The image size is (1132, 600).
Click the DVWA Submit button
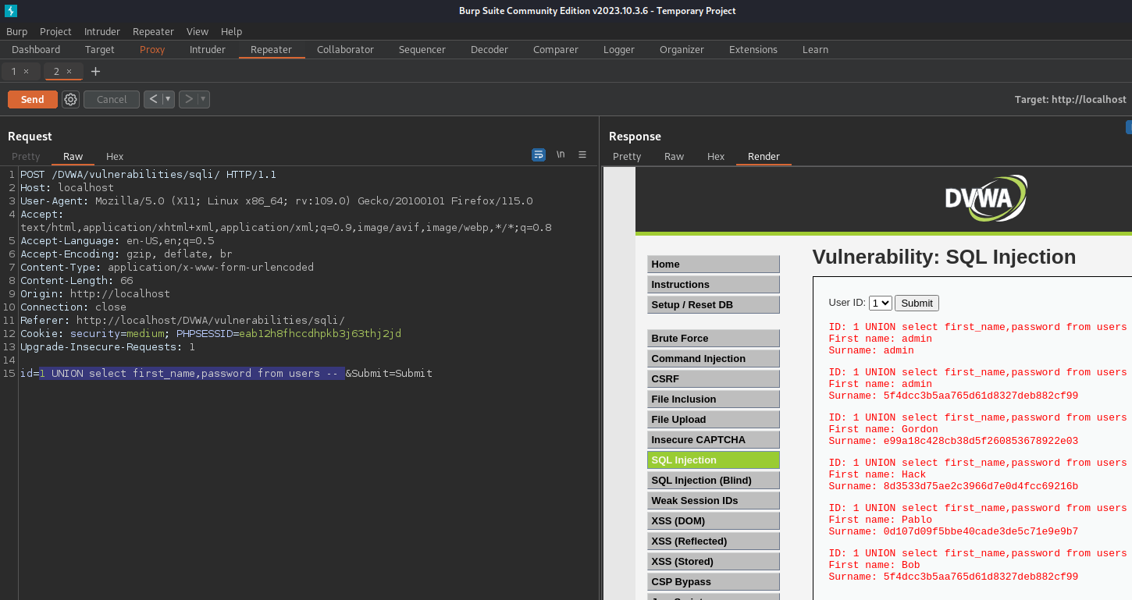tap(917, 303)
